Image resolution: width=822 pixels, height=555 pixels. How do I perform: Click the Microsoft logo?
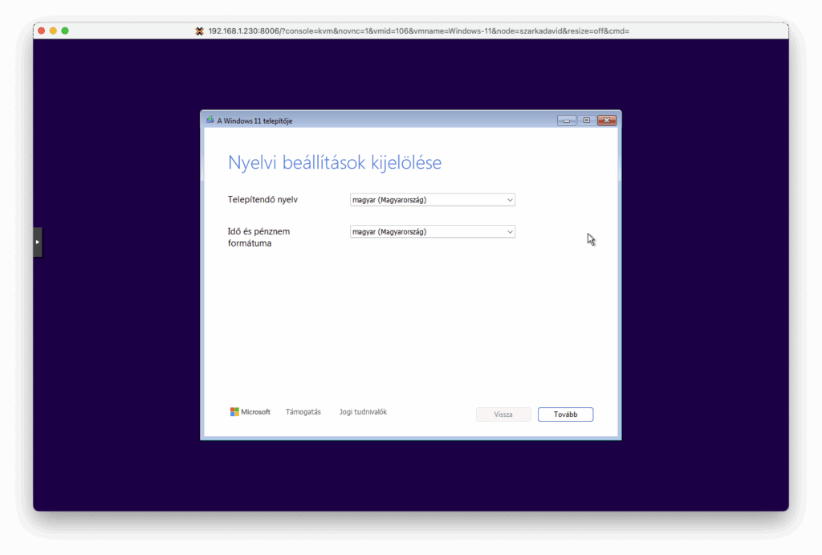250,412
